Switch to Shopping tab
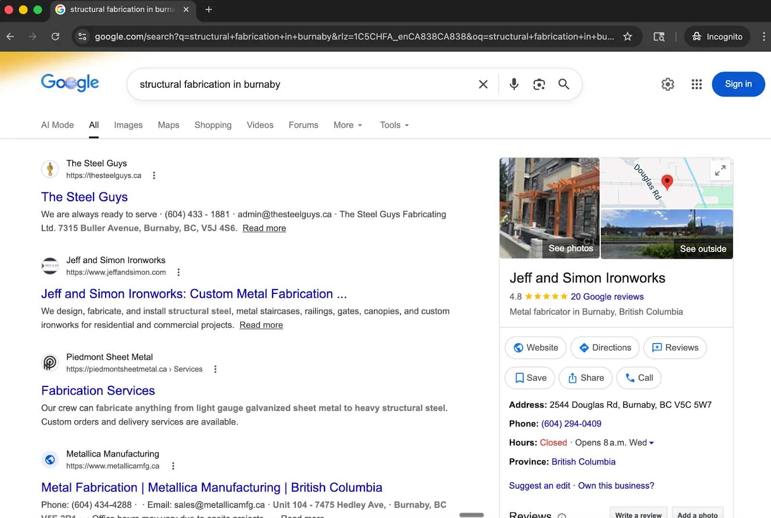 [213, 125]
